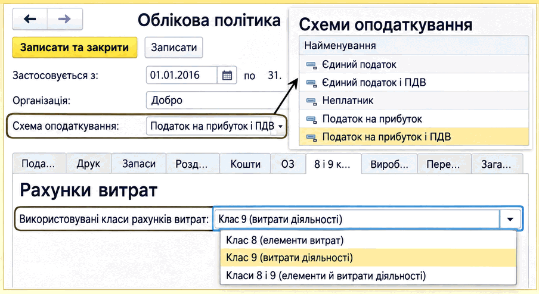Click the Схема оподаткування value field
Image resolution: width=539 pixels, height=294 pixels.
click(x=212, y=126)
